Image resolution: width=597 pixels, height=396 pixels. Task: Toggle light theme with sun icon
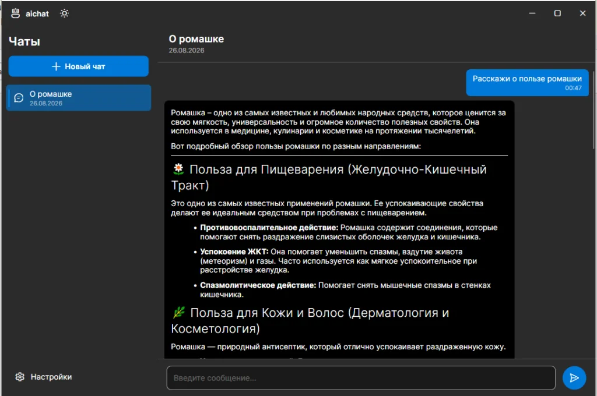click(64, 13)
